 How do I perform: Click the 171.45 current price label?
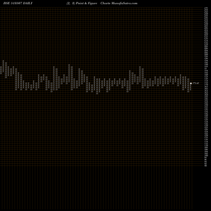196,83
